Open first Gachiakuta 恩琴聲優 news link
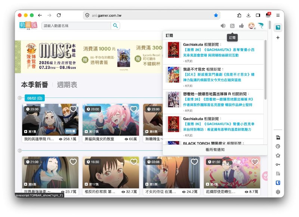The width and height of the screenshot is (299, 217). click(219, 52)
